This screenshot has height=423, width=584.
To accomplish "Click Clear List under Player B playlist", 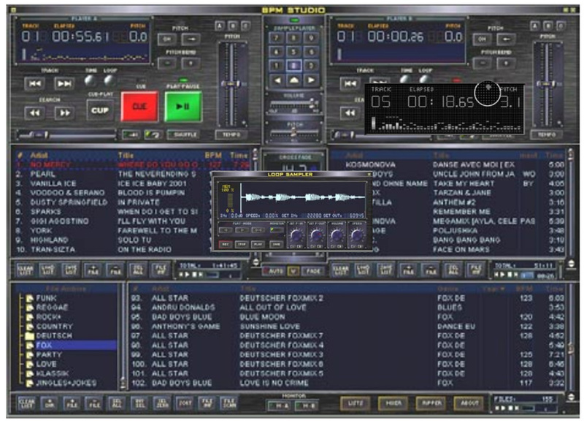I will tap(340, 270).
